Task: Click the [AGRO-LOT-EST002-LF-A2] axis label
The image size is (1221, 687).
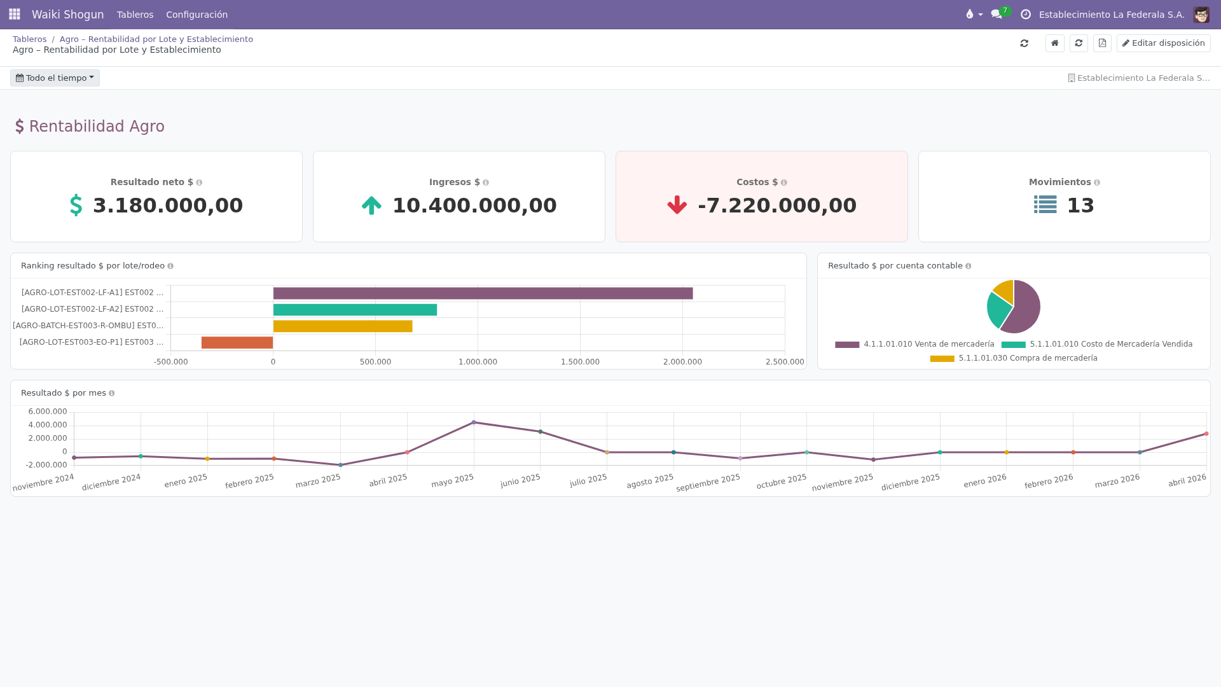Action: coord(92,309)
